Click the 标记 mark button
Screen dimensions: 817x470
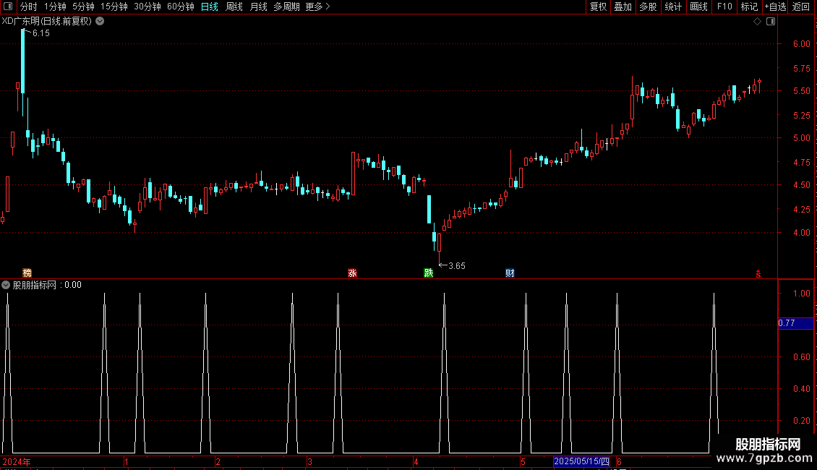(x=749, y=7)
